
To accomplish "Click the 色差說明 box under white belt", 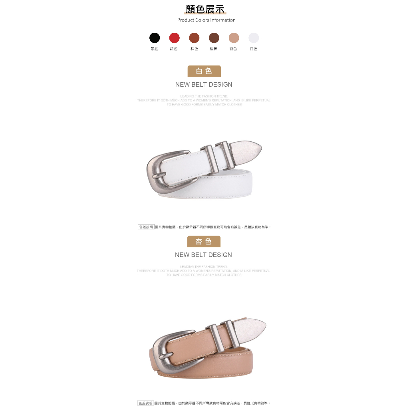I will [146, 227].
